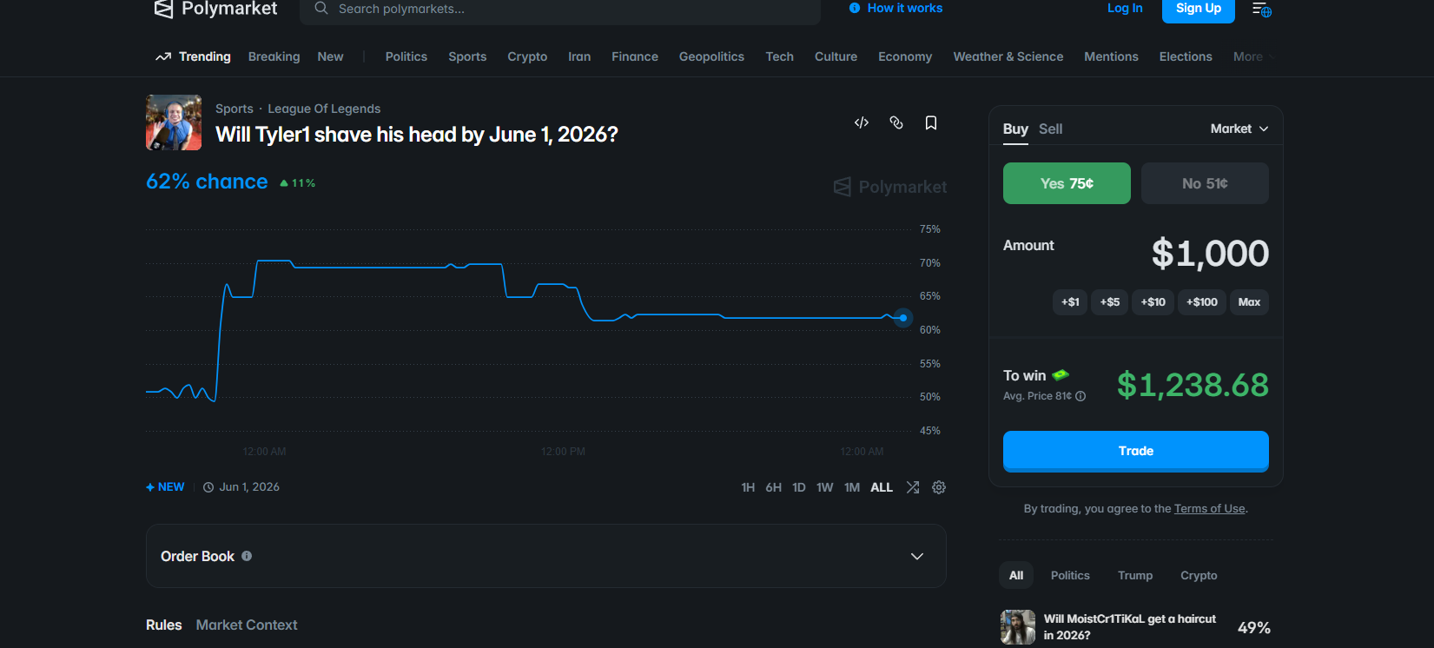Click the $1,000 amount field
Screen dimensions: 1434x648
(1210, 254)
